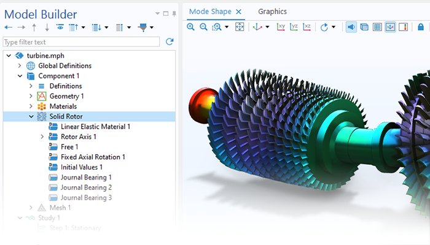430x245 pixels.
Task: Expand the Global Definitions node
Action: (20, 66)
